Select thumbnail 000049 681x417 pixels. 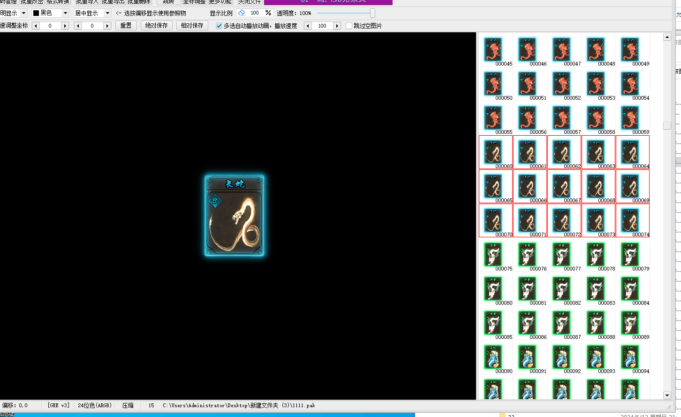point(633,50)
